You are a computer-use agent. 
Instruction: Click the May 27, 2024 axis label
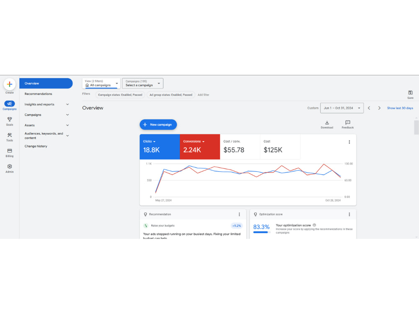pyautogui.click(x=163, y=201)
